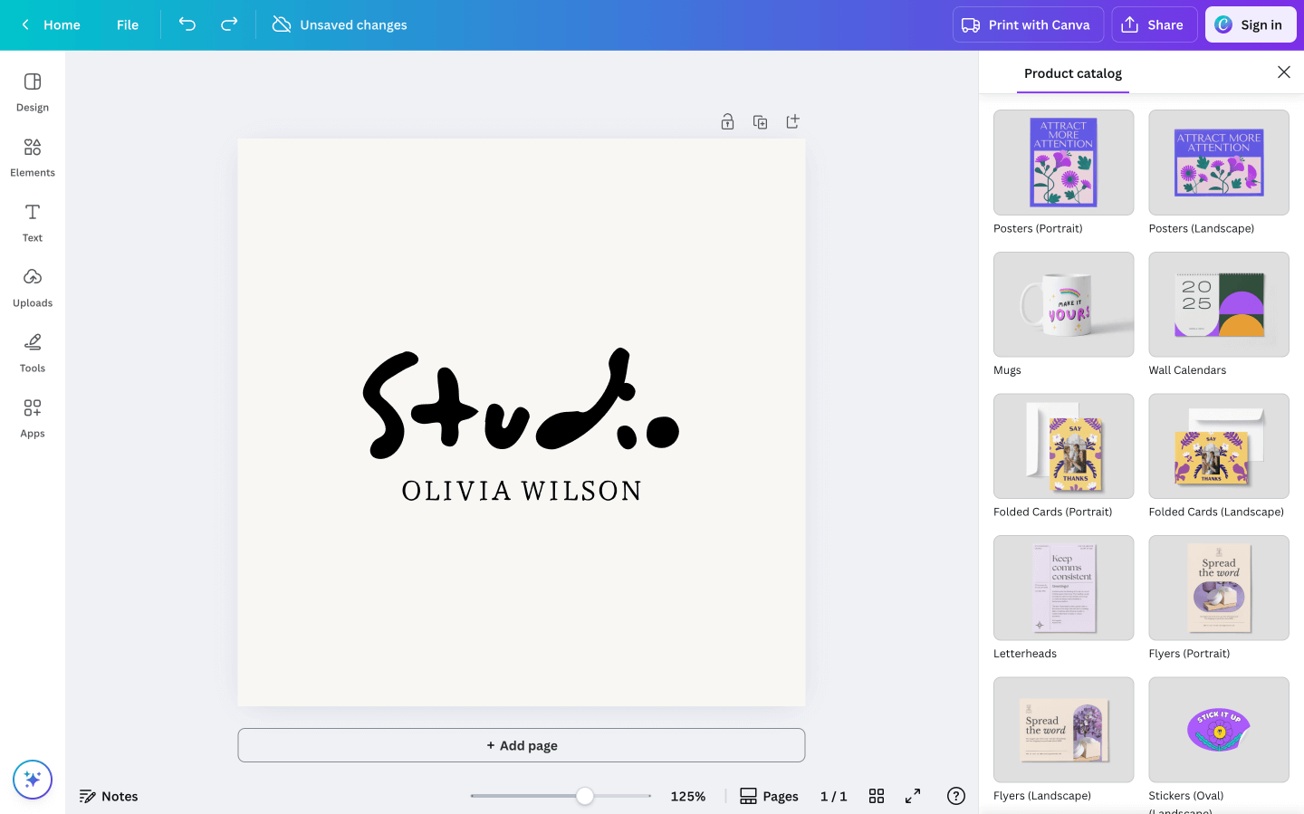1304x814 pixels.
Task: Undo the last change
Action: 187,24
